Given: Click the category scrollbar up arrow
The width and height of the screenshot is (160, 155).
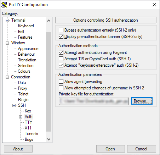Looking at the screenshot, I should (48, 21).
